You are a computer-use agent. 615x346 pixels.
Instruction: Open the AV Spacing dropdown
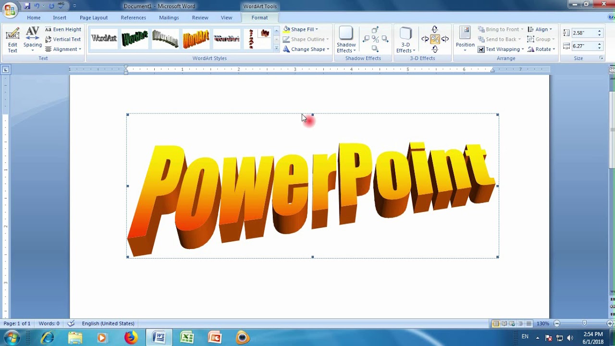[x=33, y=39]
